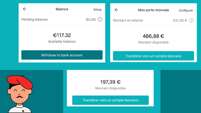Viewport: 201px width, 113px height.
Task: Click bottom Transférer vers un compte bancaire
Action: 111,100
